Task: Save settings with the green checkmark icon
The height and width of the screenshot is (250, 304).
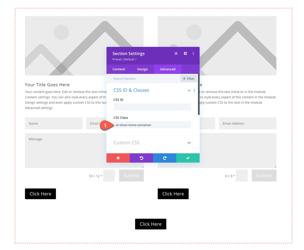Action: point(188,158)
